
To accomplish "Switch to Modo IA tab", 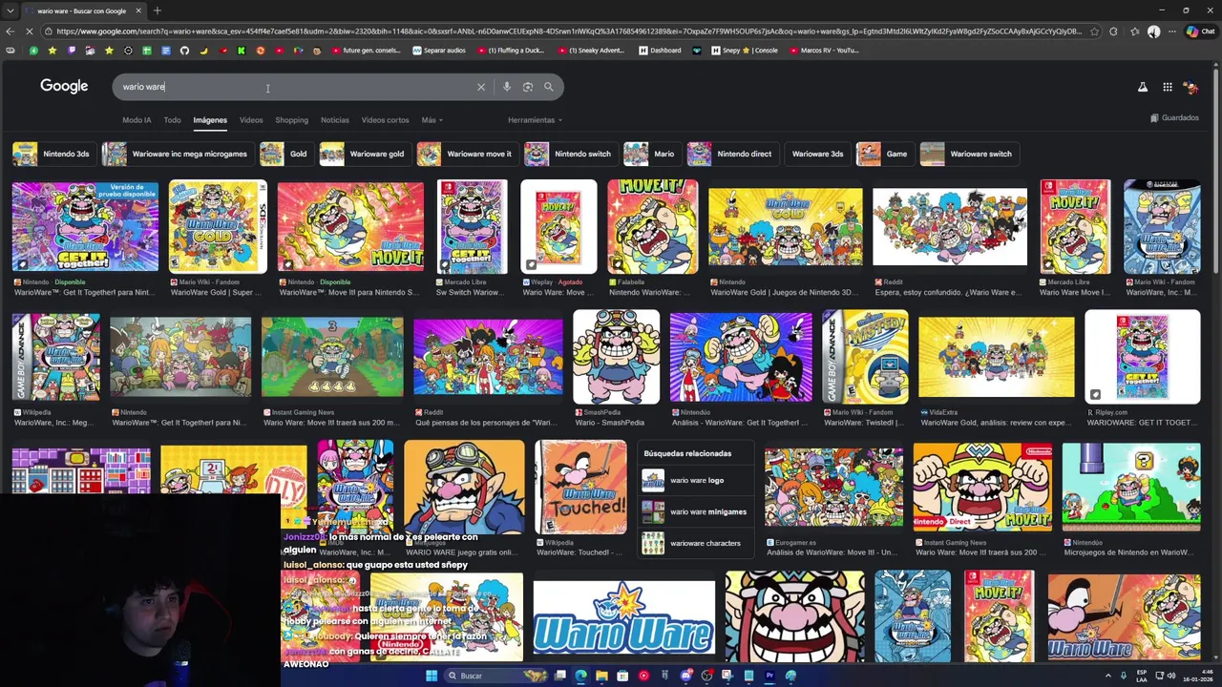I will tap(137, 120).
